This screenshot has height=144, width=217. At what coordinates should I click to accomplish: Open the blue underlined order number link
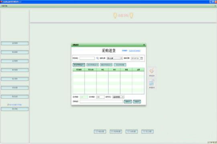coord(135,51)
